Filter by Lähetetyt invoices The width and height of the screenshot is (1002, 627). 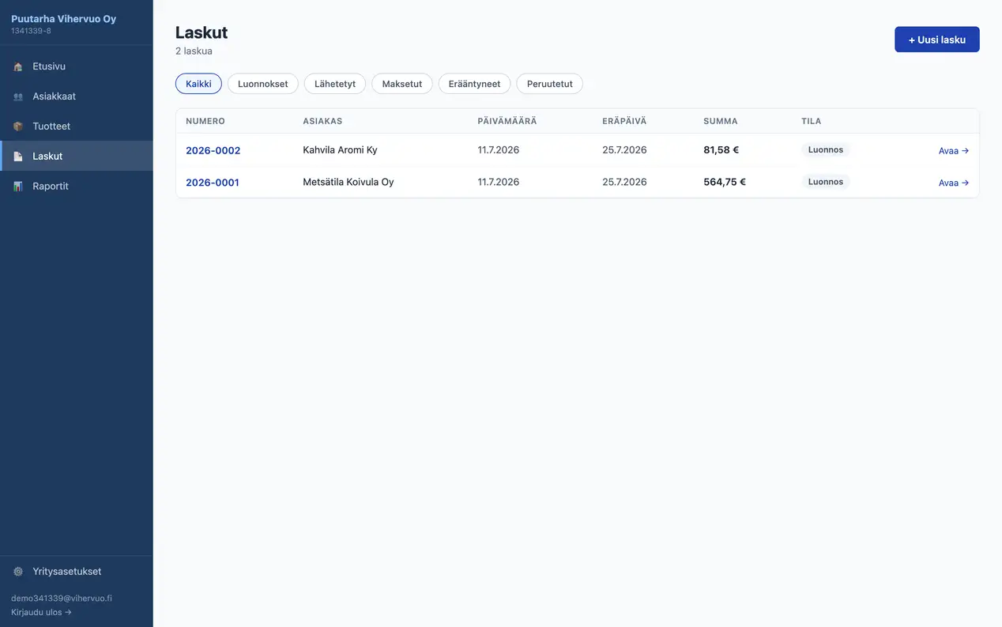[x=335, y=84]
